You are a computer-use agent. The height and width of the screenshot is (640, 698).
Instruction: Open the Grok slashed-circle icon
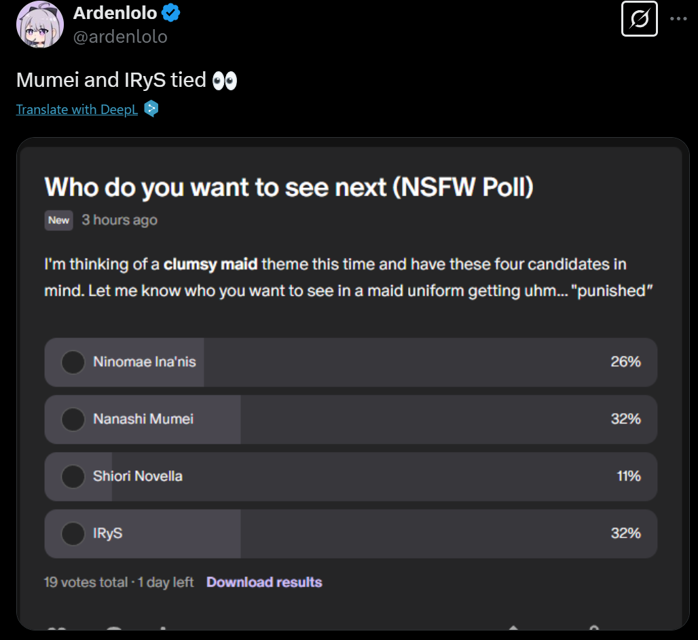639,19
